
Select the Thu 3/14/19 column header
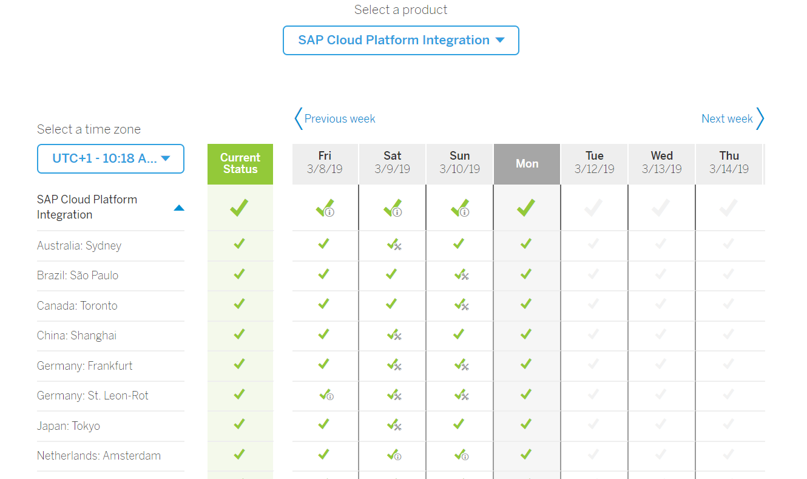(x=729, y=164)
